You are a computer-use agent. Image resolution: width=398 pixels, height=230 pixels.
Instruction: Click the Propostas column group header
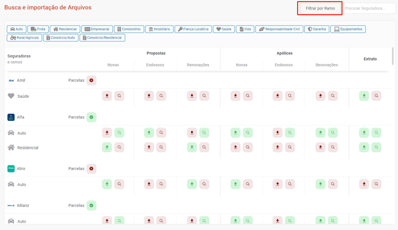pos(156,53)
